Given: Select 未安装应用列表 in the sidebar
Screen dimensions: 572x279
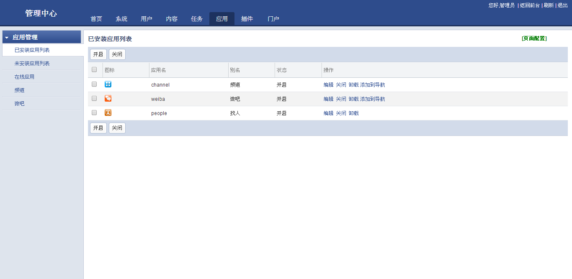Looking at the screenshot, I should tap(32, 64).
